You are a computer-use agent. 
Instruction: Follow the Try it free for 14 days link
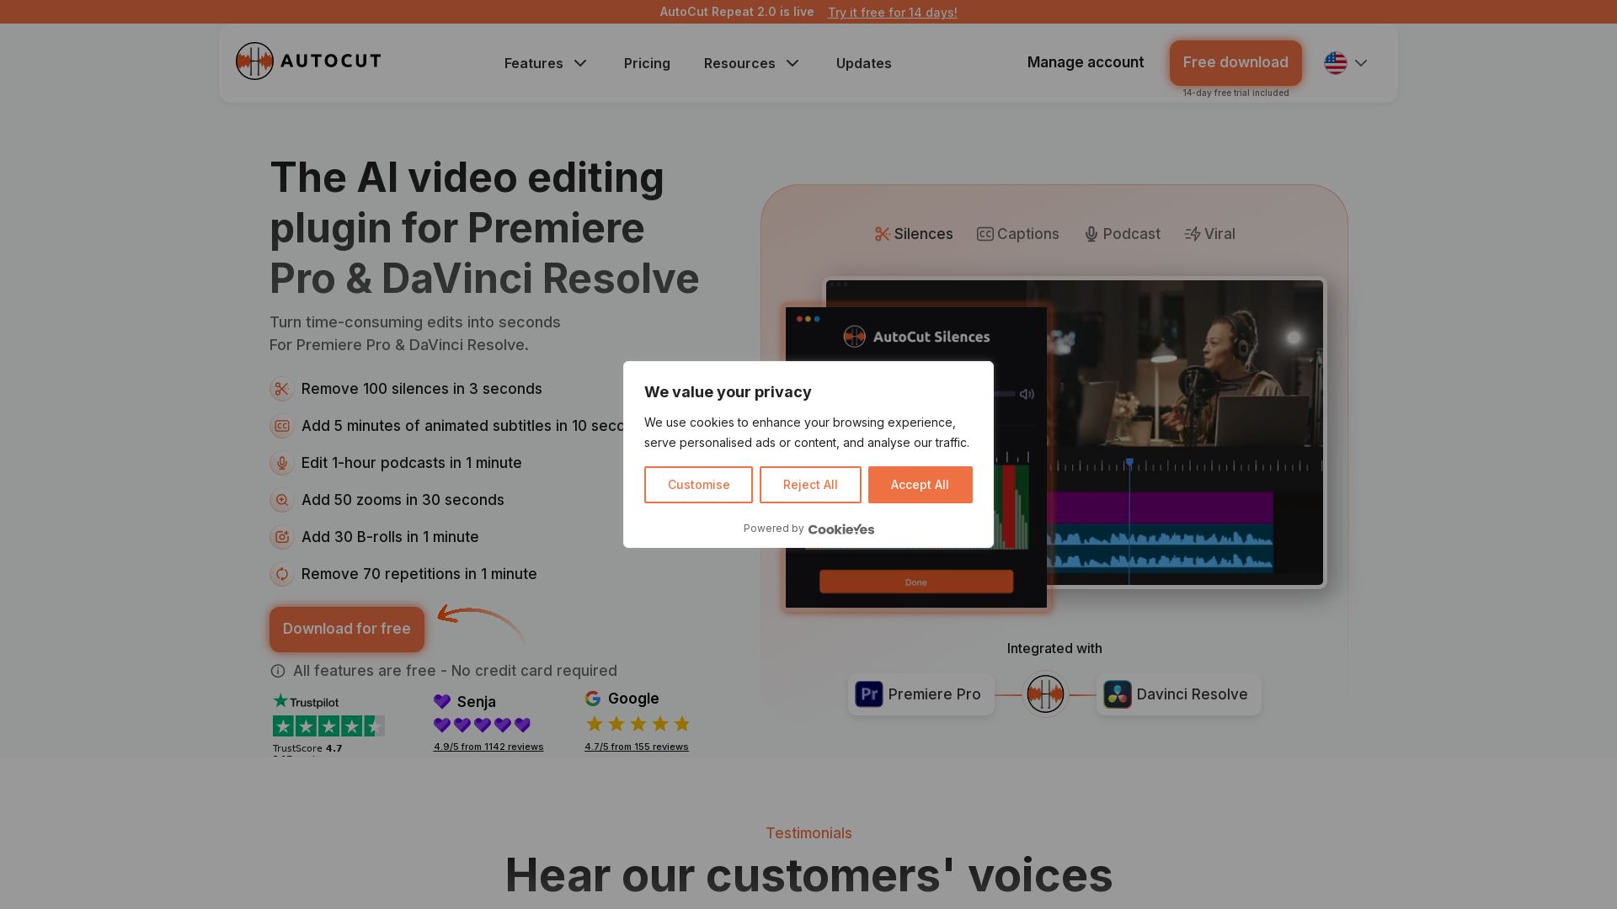click(892, 12)
